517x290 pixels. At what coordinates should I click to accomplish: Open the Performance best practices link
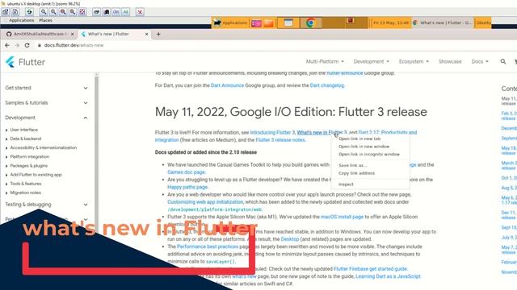coord(208,246)
